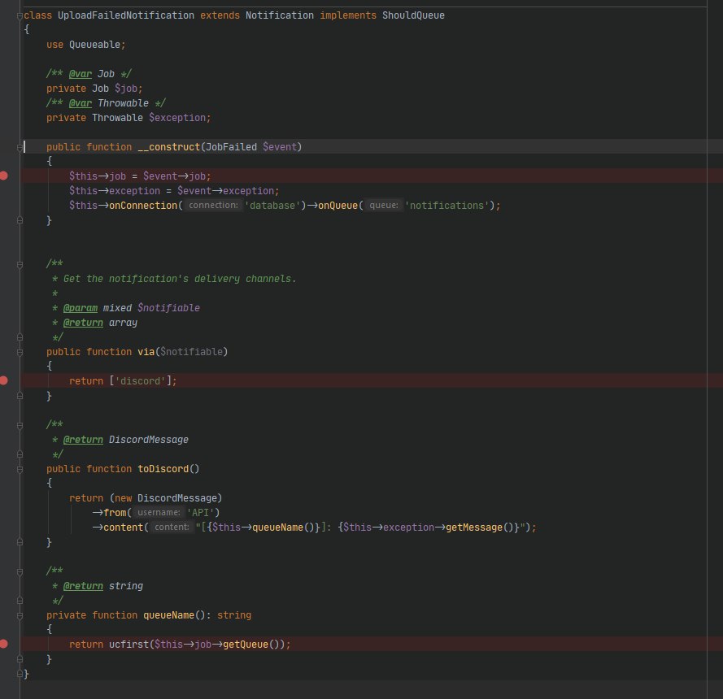Click the 'discord' string in the return array
Image resolution: width=723 pixels, height=699 pixels.
coord(140,381)
